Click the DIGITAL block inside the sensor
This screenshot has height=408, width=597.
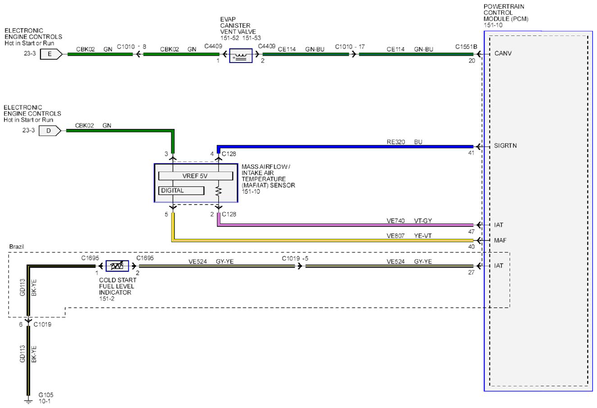tap(181, 190)
